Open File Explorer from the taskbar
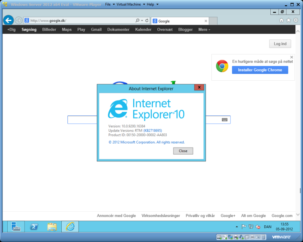Screen dimensions: 303x242 pos(52,227)
